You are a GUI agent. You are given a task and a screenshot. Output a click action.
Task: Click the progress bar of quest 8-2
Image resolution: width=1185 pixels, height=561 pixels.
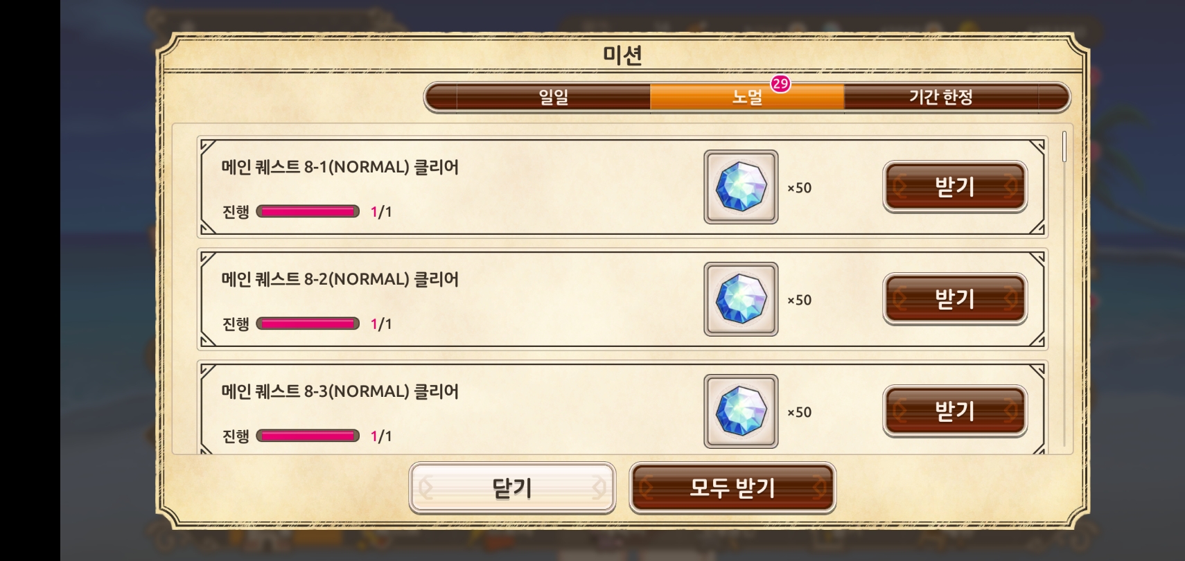click(x=308, y=323)
